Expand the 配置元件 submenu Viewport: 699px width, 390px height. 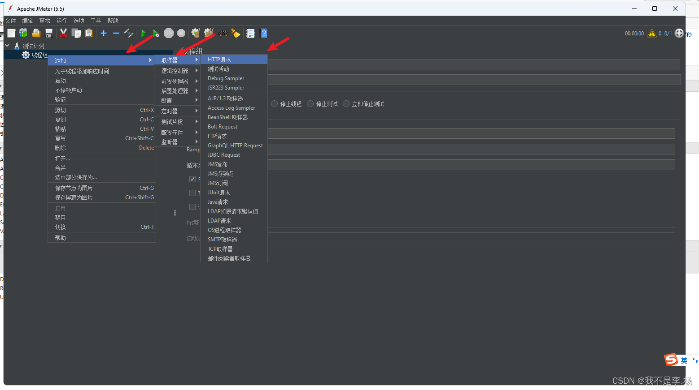[x=177, y=133]
